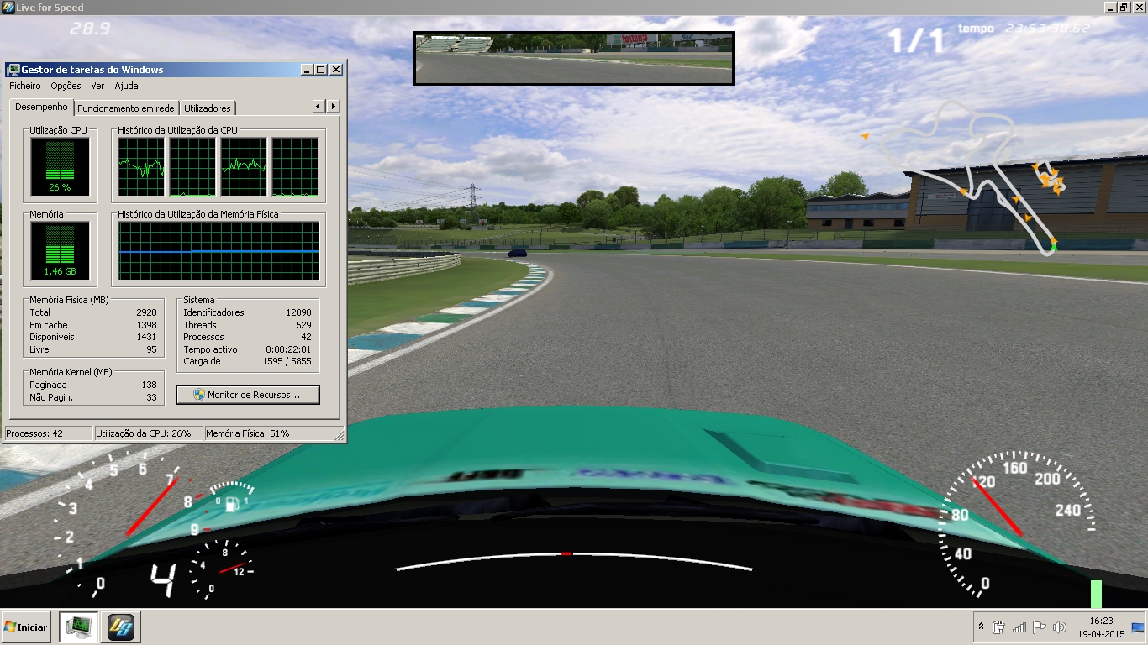Click the power plug tray icon
The image size is (1148, 645).
tap(999, 627)
